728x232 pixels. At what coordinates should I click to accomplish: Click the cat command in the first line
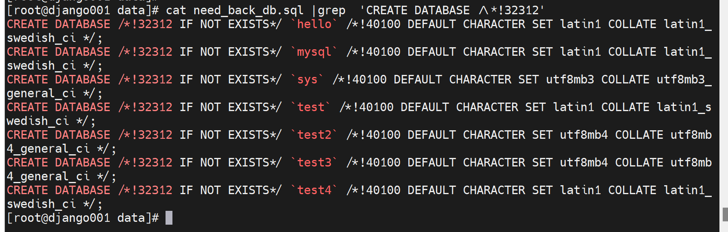pos(176,11)
